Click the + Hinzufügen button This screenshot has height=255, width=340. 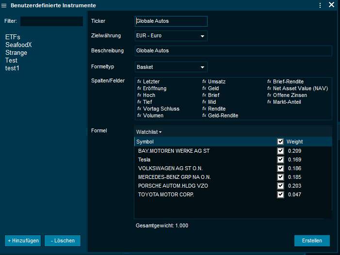pos(23,241)
